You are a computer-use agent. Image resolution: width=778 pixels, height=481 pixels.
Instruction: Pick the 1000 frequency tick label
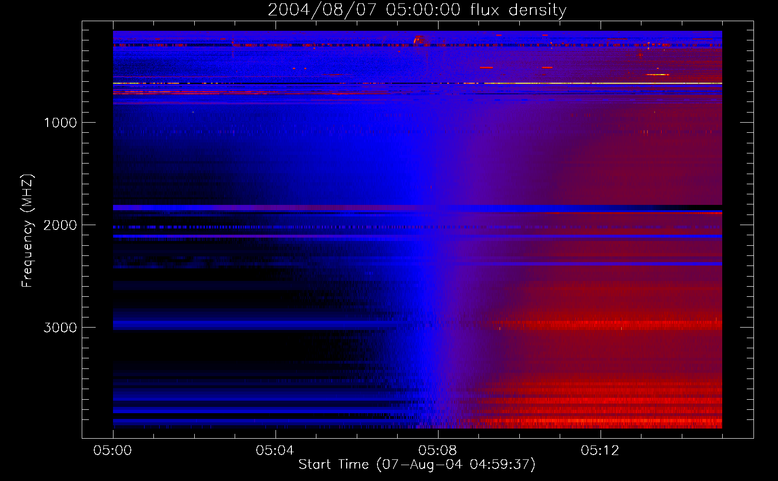(61, 123)
